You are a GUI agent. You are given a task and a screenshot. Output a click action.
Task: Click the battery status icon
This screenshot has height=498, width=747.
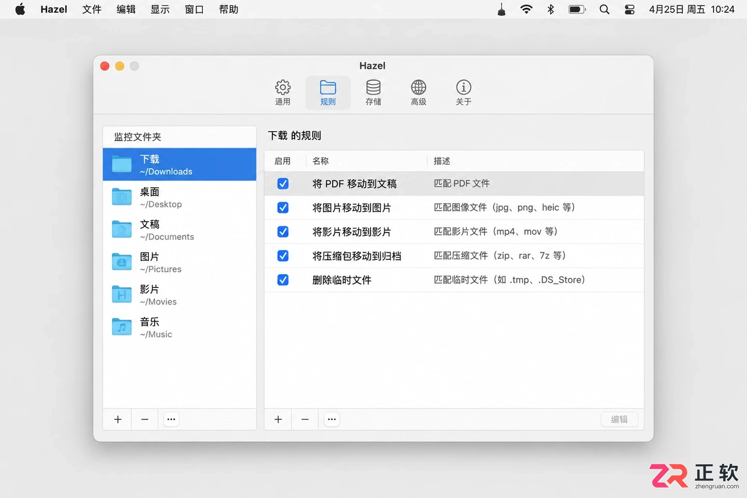pos(577,9)
